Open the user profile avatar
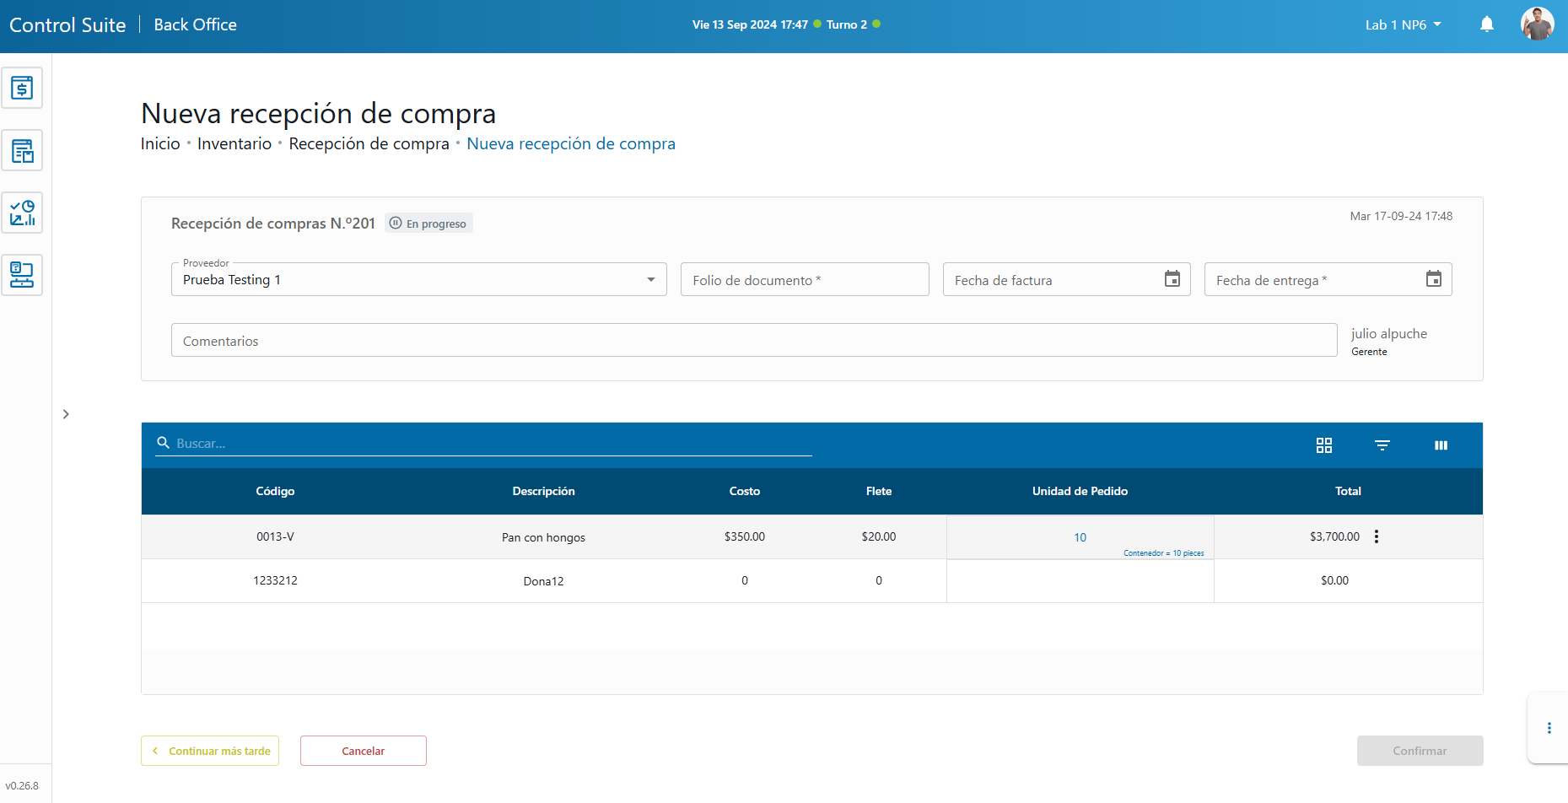The image size is (1568, 803). (x=1537, y=24)
